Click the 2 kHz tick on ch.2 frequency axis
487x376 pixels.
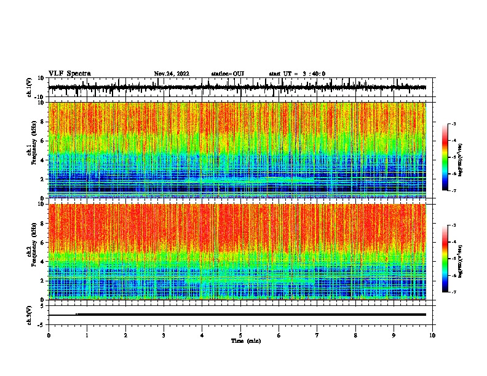(x=42, y=281)
